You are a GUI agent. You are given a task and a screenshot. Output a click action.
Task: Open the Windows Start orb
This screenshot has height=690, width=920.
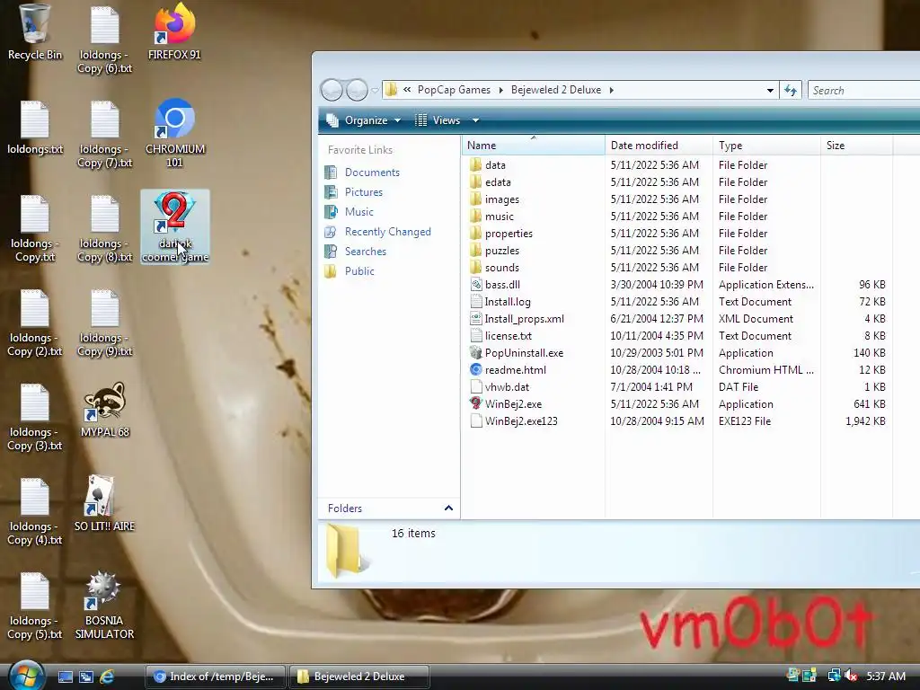[26, 676]
